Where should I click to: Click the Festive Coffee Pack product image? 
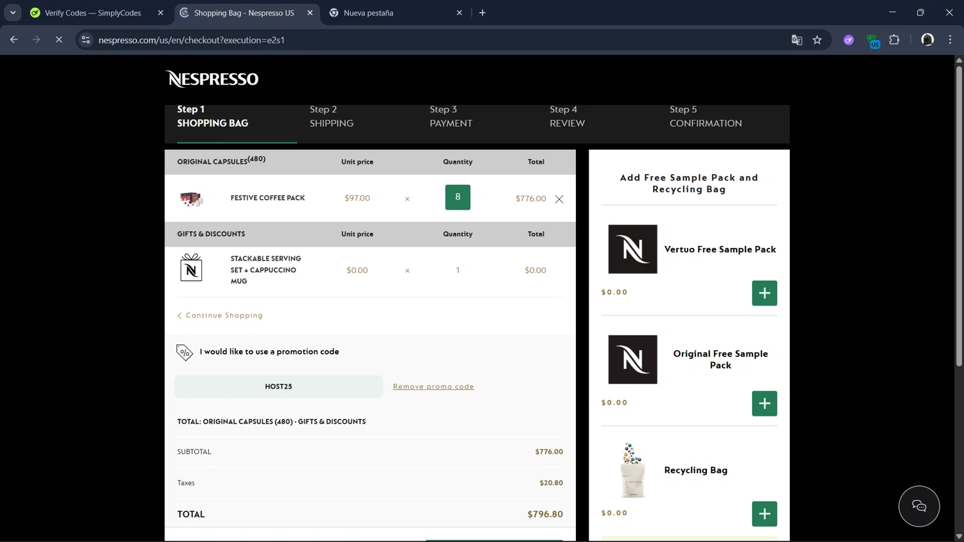[x=192, y=198]
